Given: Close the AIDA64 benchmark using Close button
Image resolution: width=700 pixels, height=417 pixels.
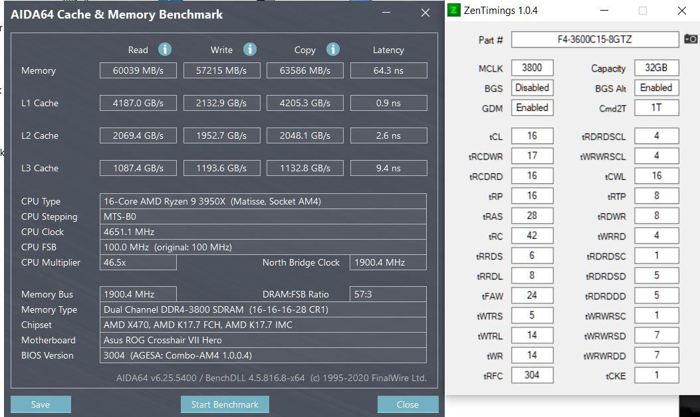Looking at the screenshot, I should tap(408, 404).
